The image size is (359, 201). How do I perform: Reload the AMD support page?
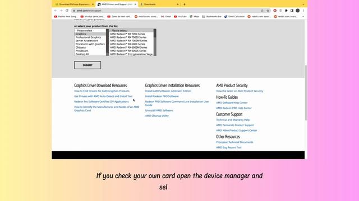click(x=67, y=11)
